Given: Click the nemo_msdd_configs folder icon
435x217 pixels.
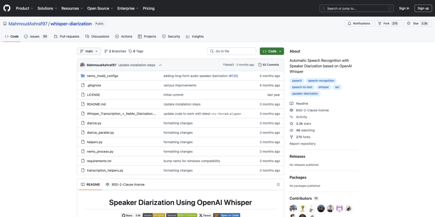Looking at the screenshot, I should pyautogui.click(x=83, y=76).
